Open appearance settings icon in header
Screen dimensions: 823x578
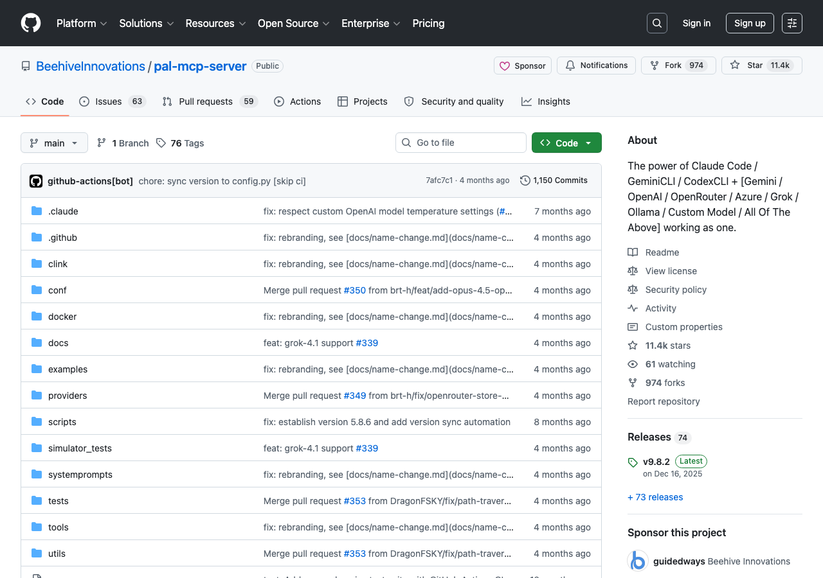click(x=792, y=23)
